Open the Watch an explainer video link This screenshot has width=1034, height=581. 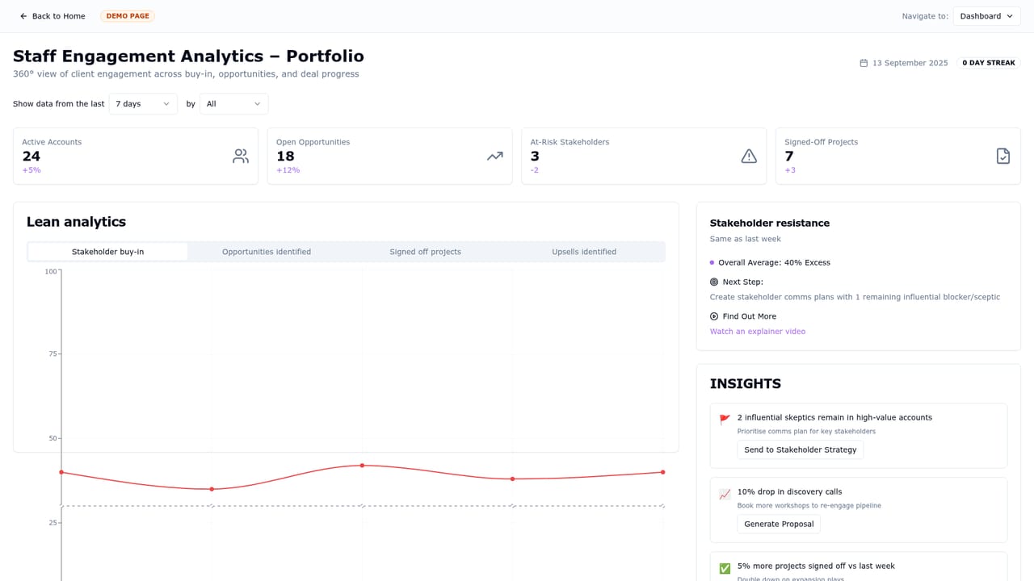click(758, 332)
